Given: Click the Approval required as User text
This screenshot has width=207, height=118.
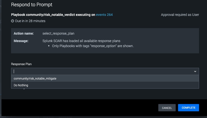Looking at the screenshot, I should tap(180, 15).
